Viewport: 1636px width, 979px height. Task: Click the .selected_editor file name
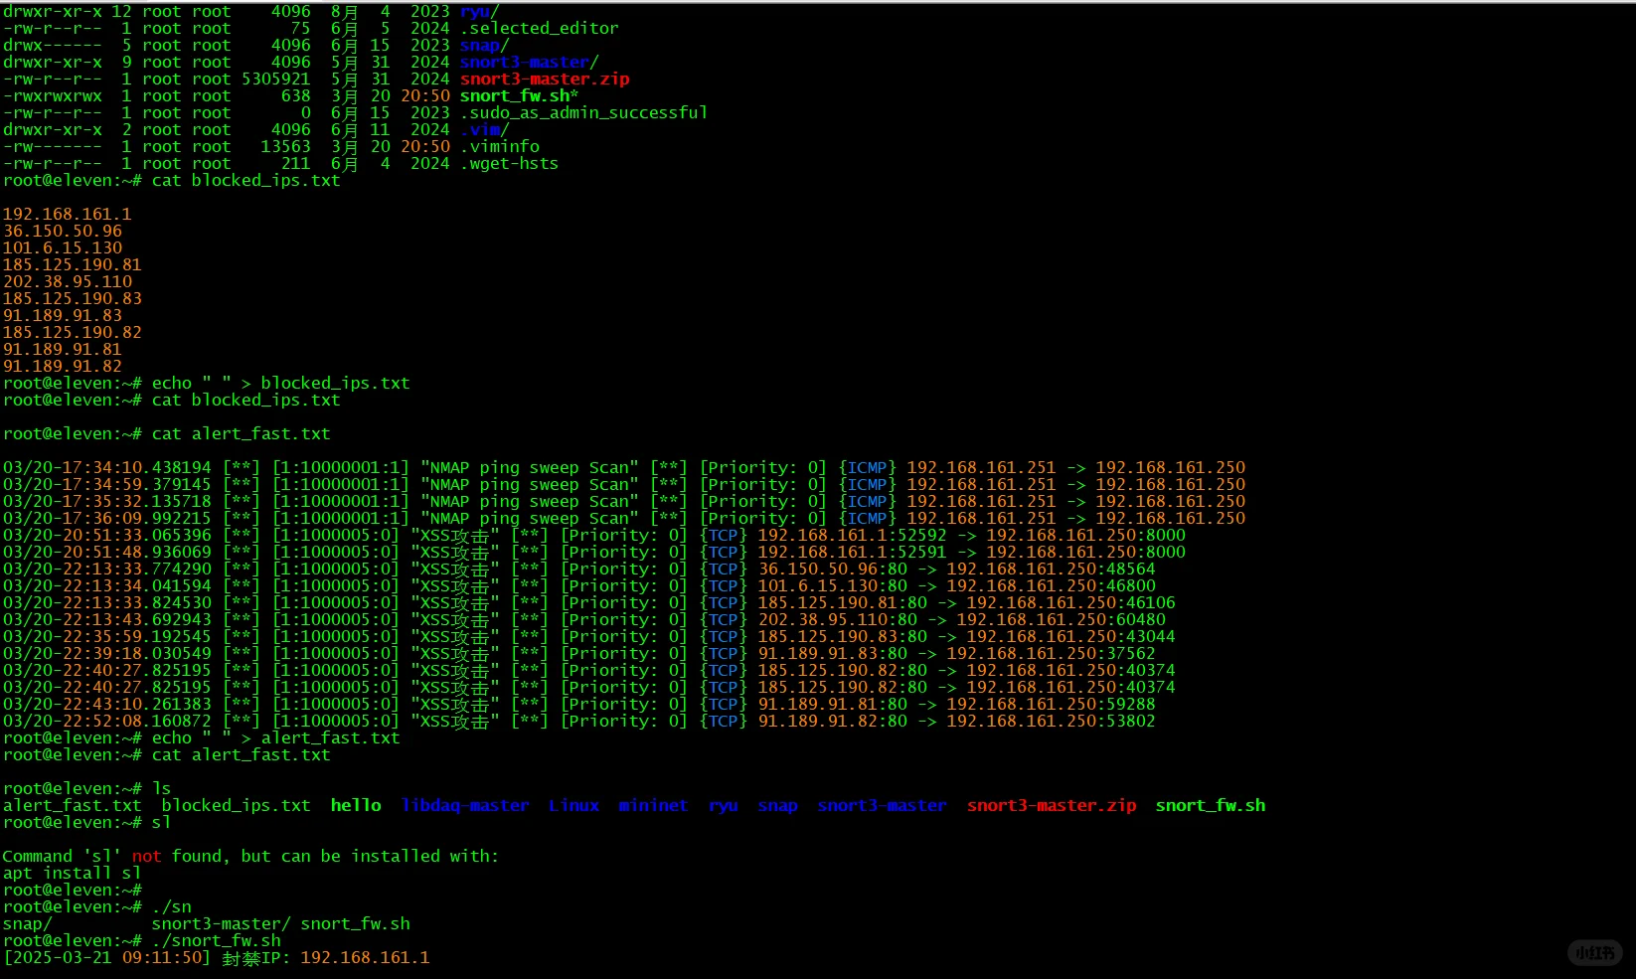[x=539, y=28]
